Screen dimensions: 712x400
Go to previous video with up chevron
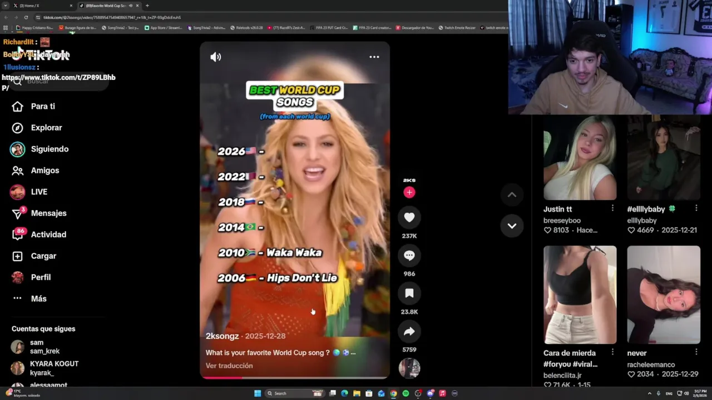tap(512, 194)
